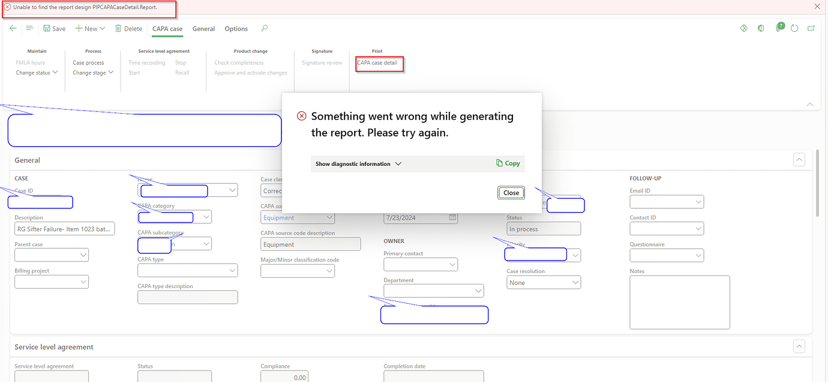Collapse the ribbon with the chevron
The height and width of the screenshot is (382, 828).
click(810, 104)
